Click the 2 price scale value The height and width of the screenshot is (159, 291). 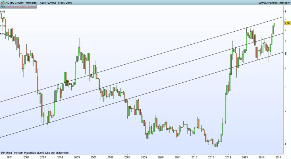coord(285,111)
